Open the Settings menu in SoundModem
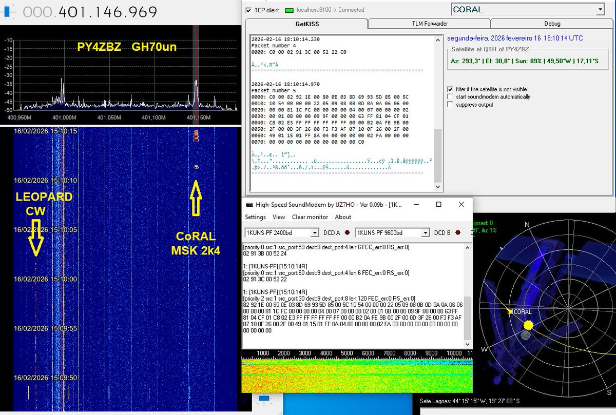The image size is (616, 415). (255, 217)
